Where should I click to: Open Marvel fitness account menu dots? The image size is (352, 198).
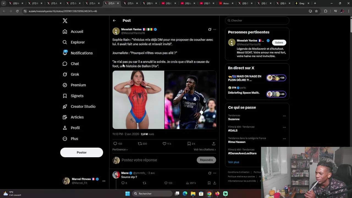coord(104,181)
